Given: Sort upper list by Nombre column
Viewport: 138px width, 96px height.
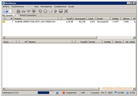Looking at the screenshot, I should point(36,18).
